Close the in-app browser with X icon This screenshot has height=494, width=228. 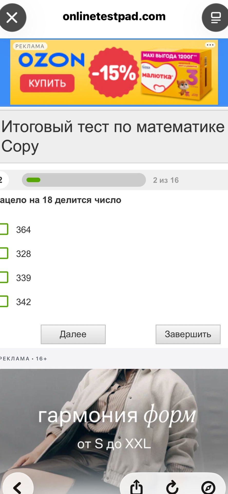pyautogui.click(x=12, y=18)
